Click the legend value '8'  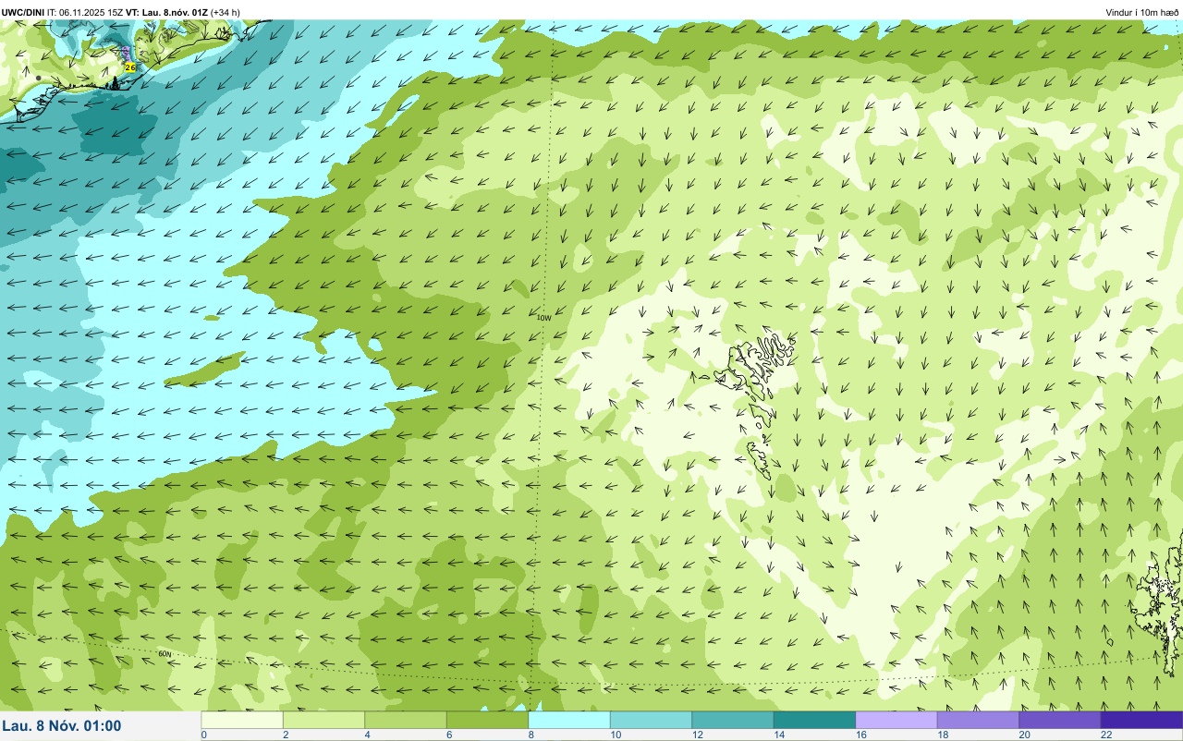click(531, 735)
